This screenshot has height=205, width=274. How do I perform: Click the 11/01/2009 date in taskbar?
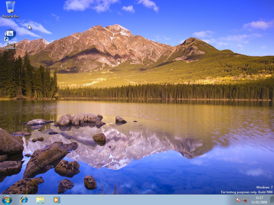(x=259, y=202)
